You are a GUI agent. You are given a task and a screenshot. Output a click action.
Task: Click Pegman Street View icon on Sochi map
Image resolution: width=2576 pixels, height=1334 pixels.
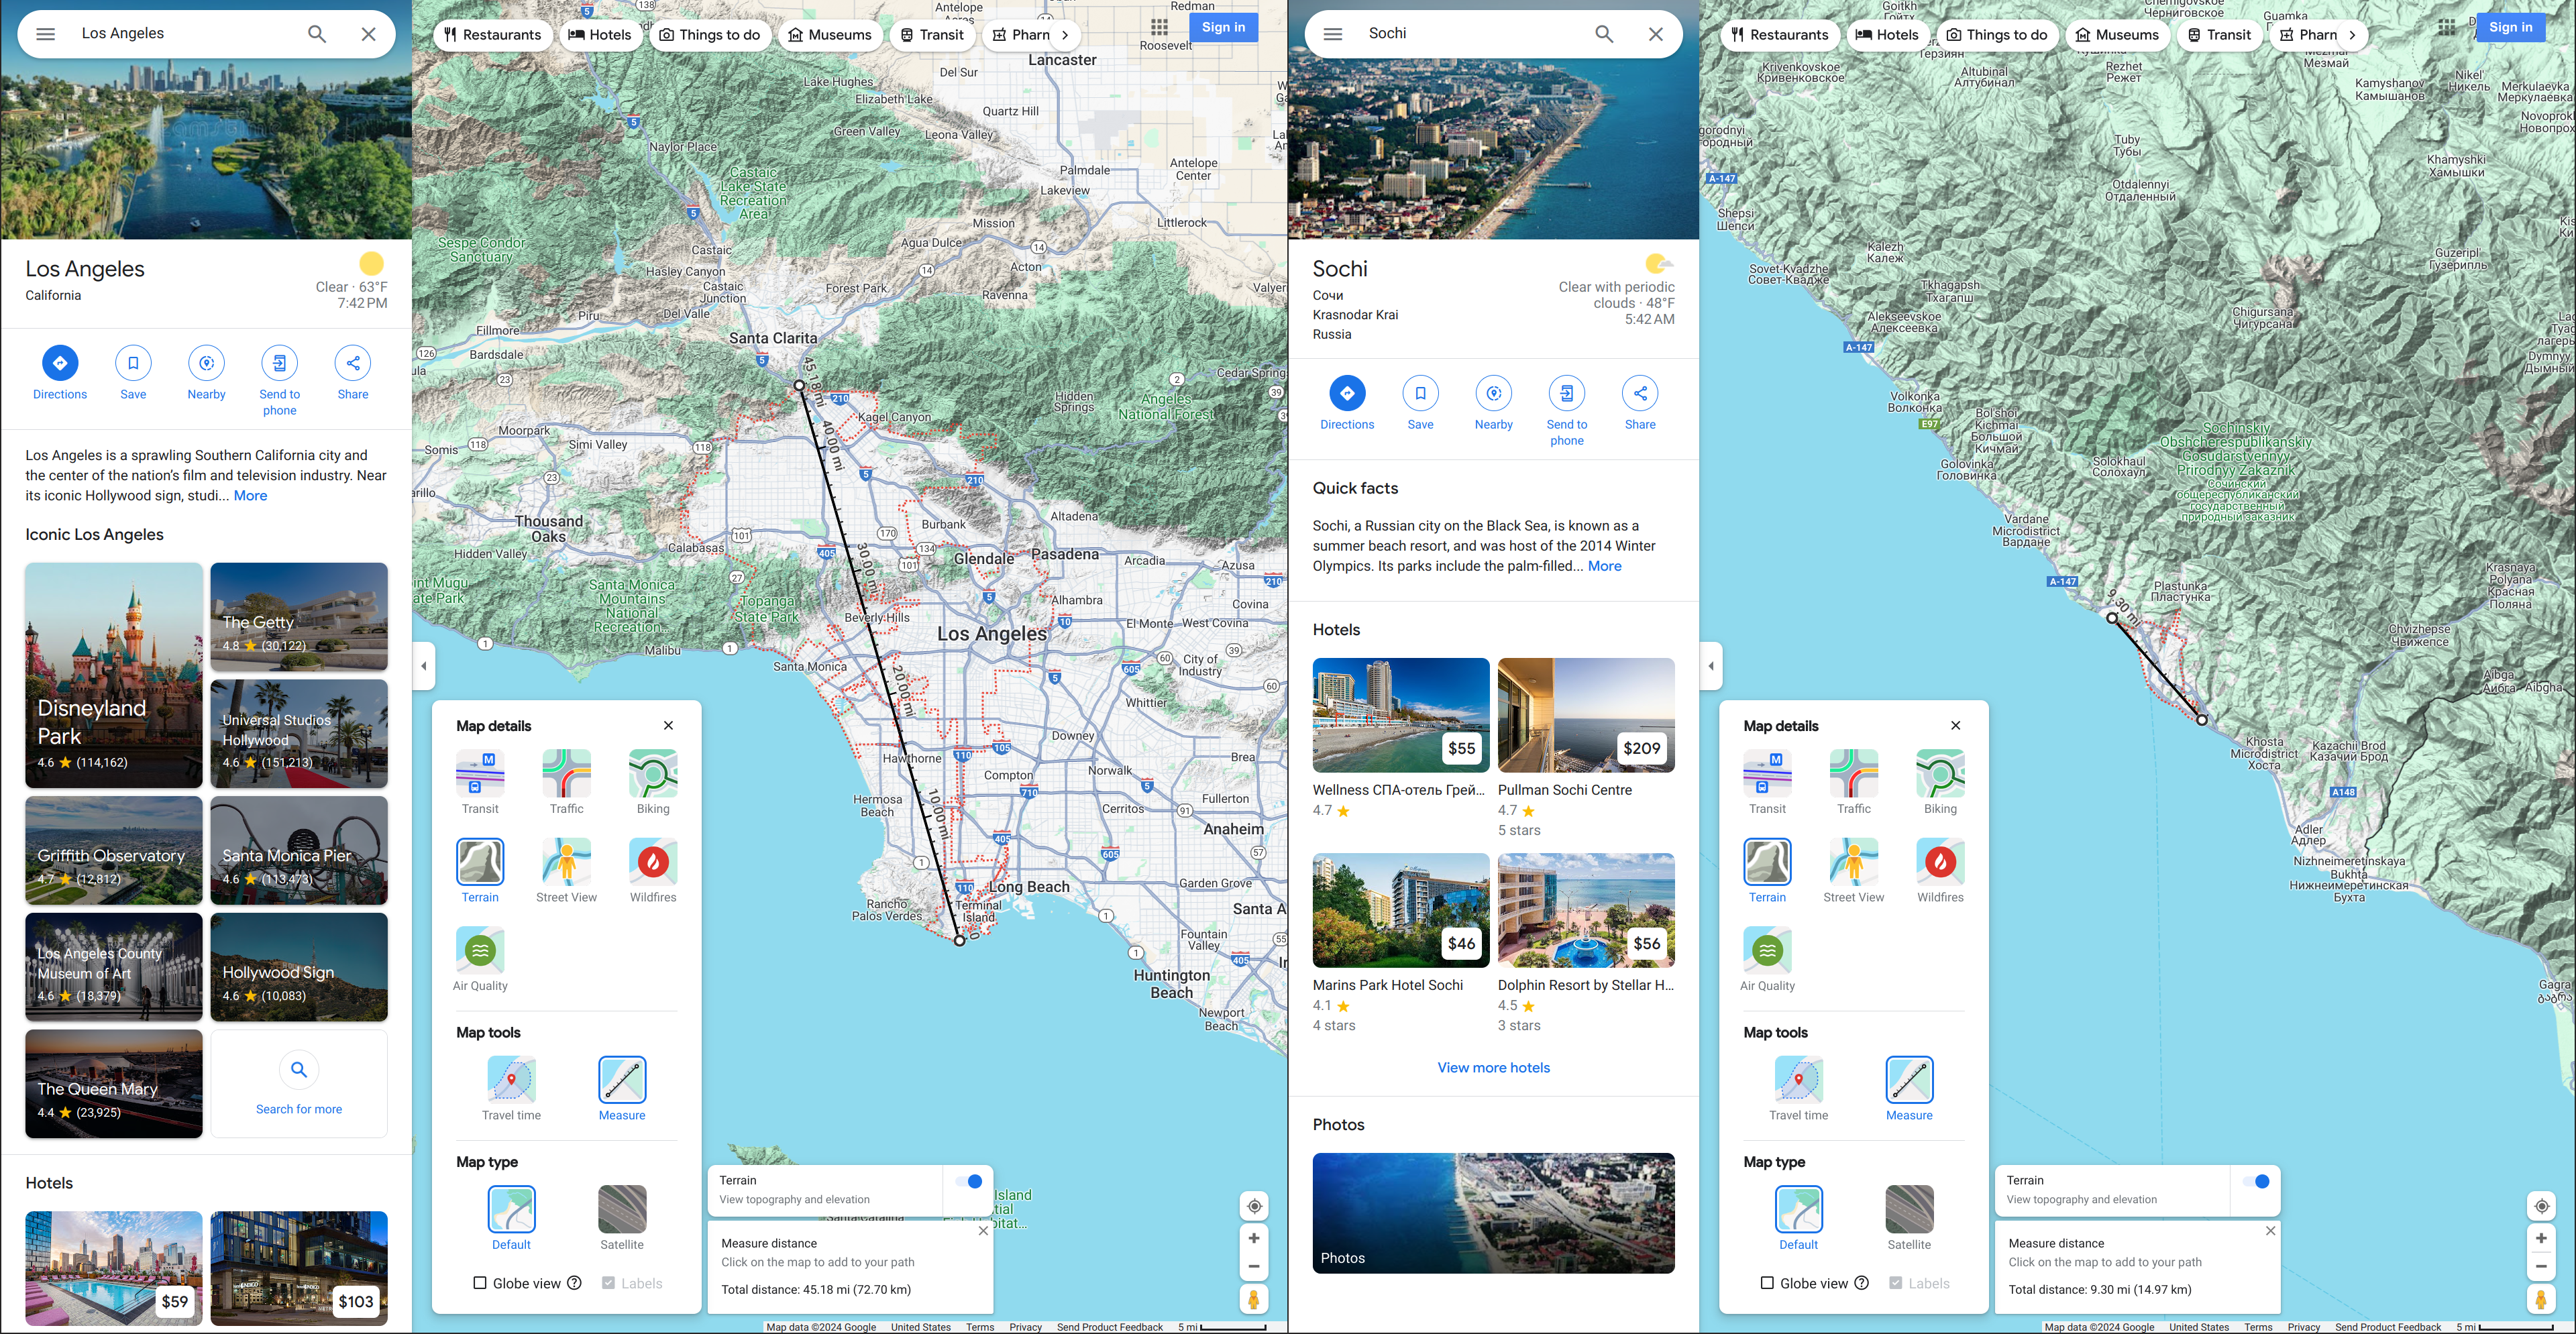point(2541,1299)
